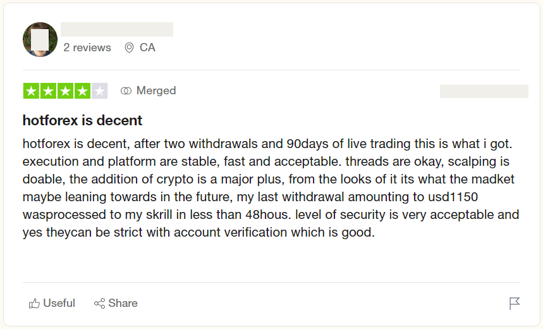Click the fifth grey unfilled star
Image resolution: width=543 pixels, height=329 pixels.
point(99,90)
